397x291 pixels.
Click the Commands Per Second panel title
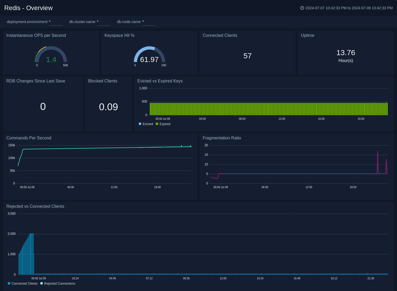(x=29, y=138)
